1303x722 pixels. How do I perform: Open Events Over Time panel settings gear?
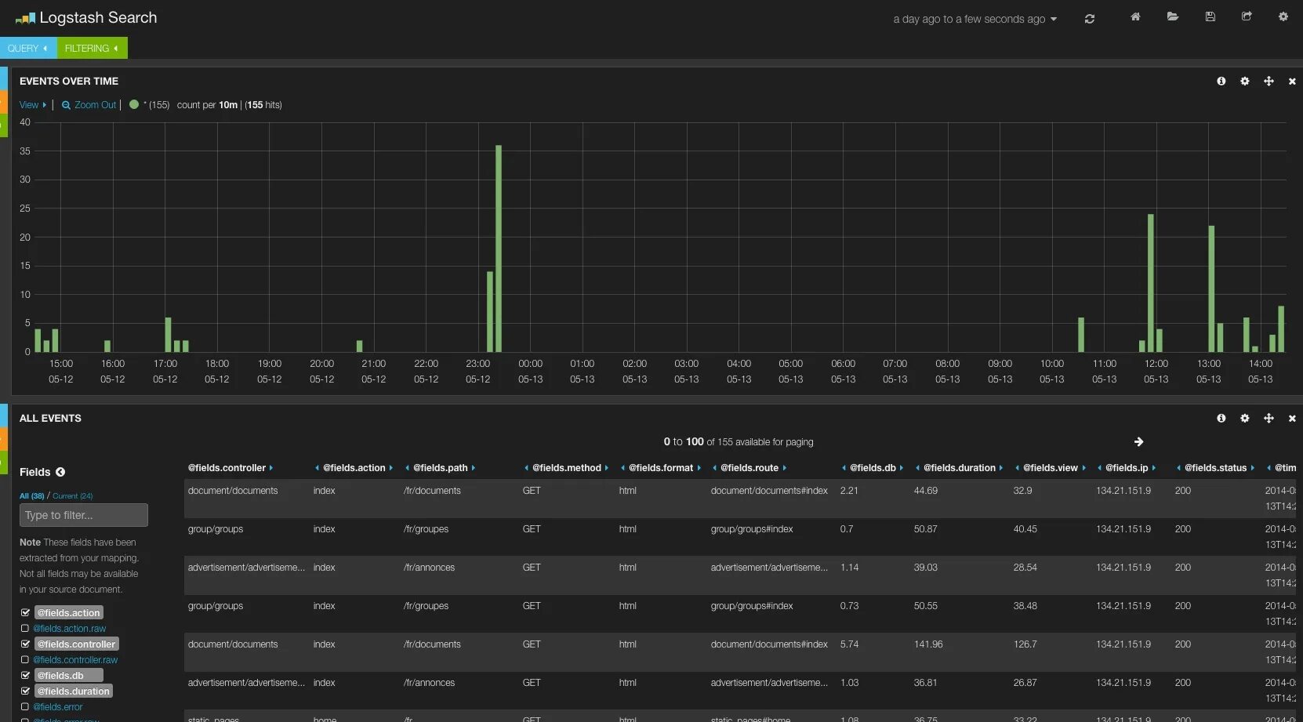click(1245, 81)
